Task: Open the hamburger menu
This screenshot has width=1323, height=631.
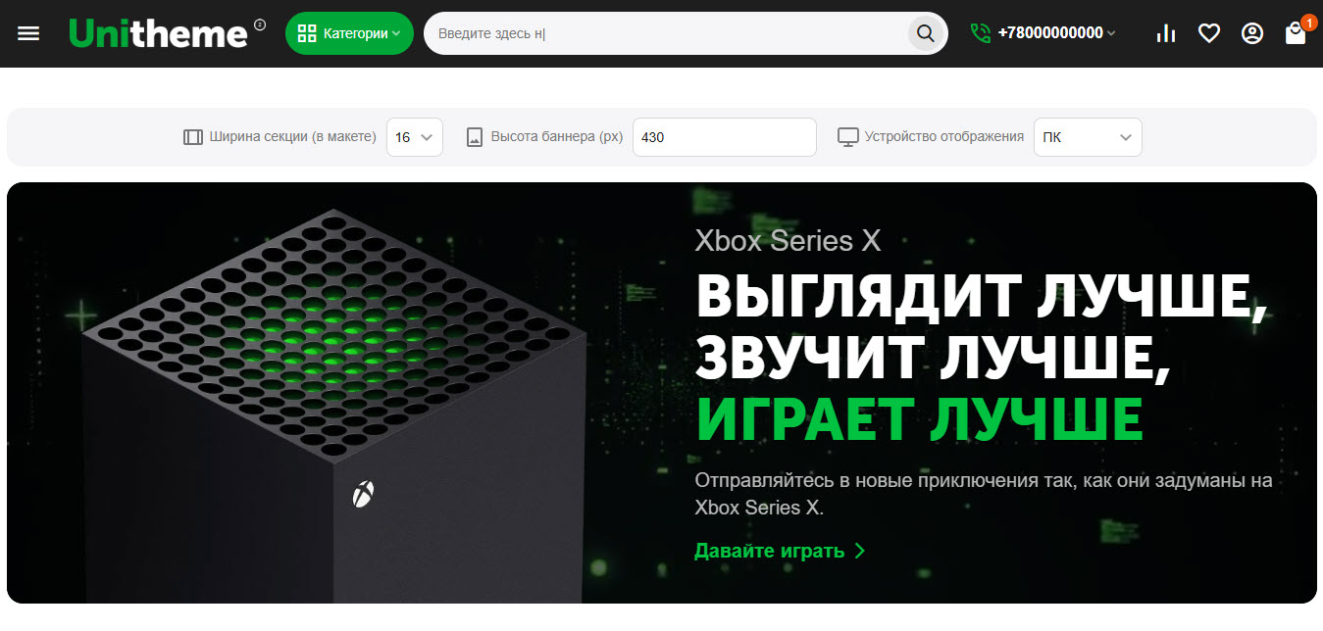Action: [x=28, y=33]
